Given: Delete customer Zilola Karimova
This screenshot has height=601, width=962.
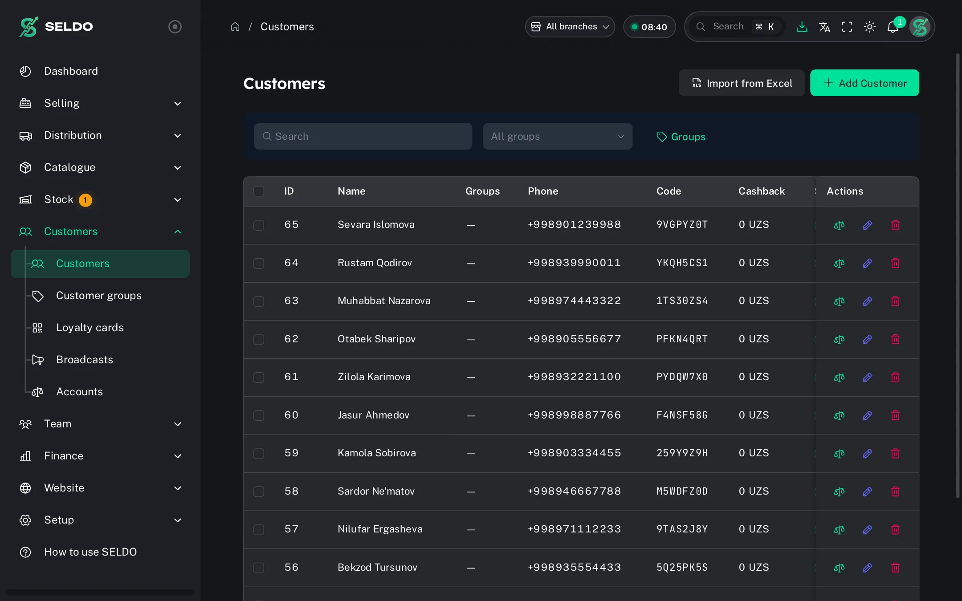Looking at the screenshot, I should 895,378.
